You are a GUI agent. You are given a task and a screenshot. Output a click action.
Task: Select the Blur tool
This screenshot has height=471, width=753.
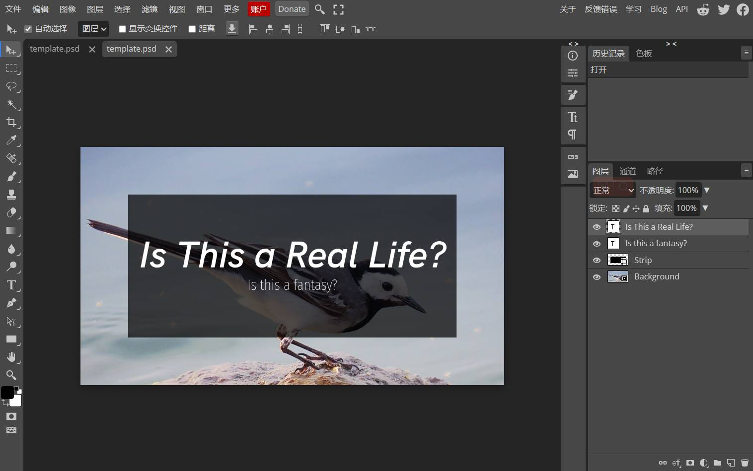tap(11, 249)
